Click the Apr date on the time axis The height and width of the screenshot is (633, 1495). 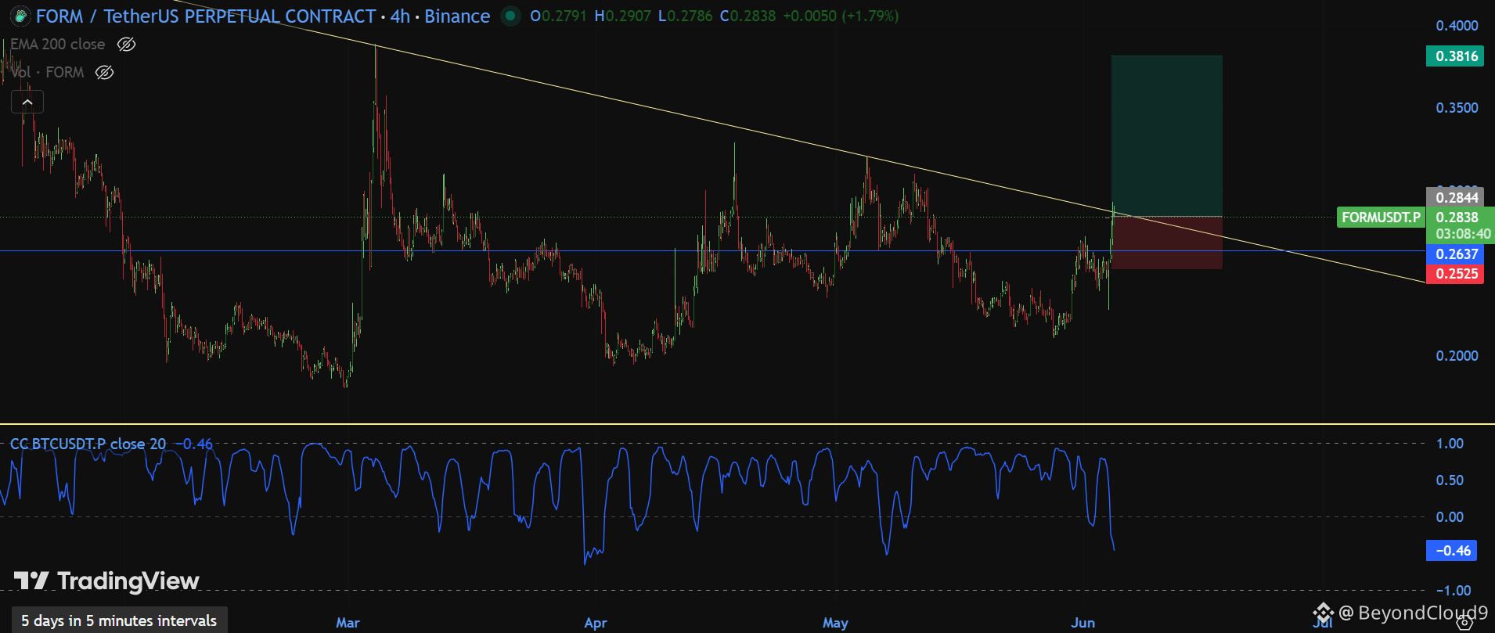pos(596,623)
